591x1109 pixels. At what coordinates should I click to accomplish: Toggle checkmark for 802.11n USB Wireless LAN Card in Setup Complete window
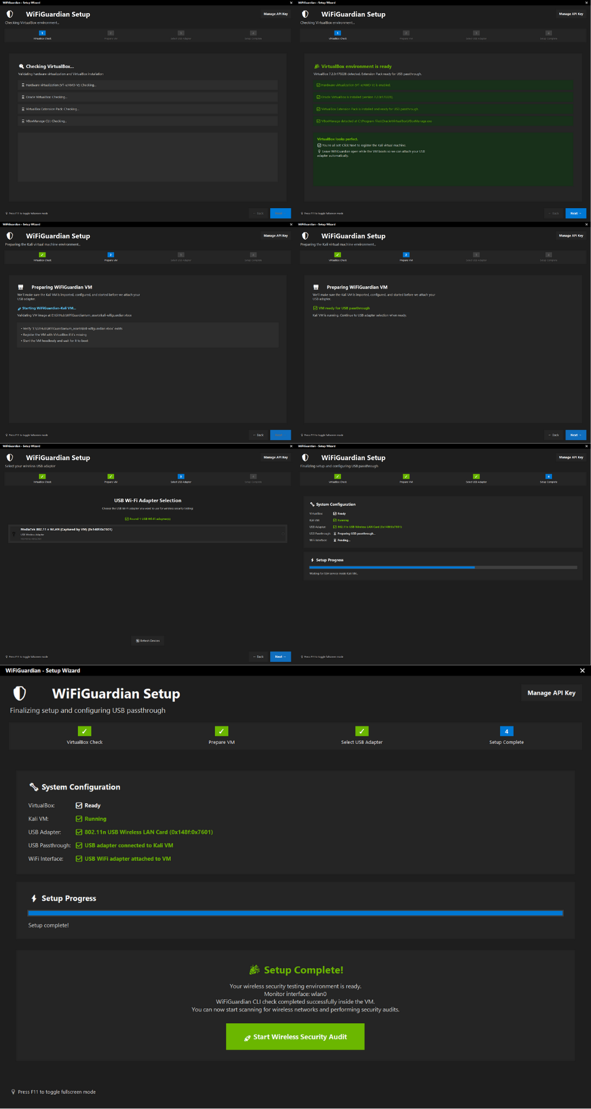[x=79, y=832]
